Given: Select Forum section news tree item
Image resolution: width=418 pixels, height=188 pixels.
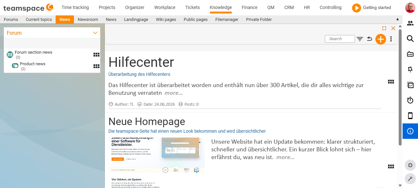Looking at the screenshot, I should tap(33, 52).
